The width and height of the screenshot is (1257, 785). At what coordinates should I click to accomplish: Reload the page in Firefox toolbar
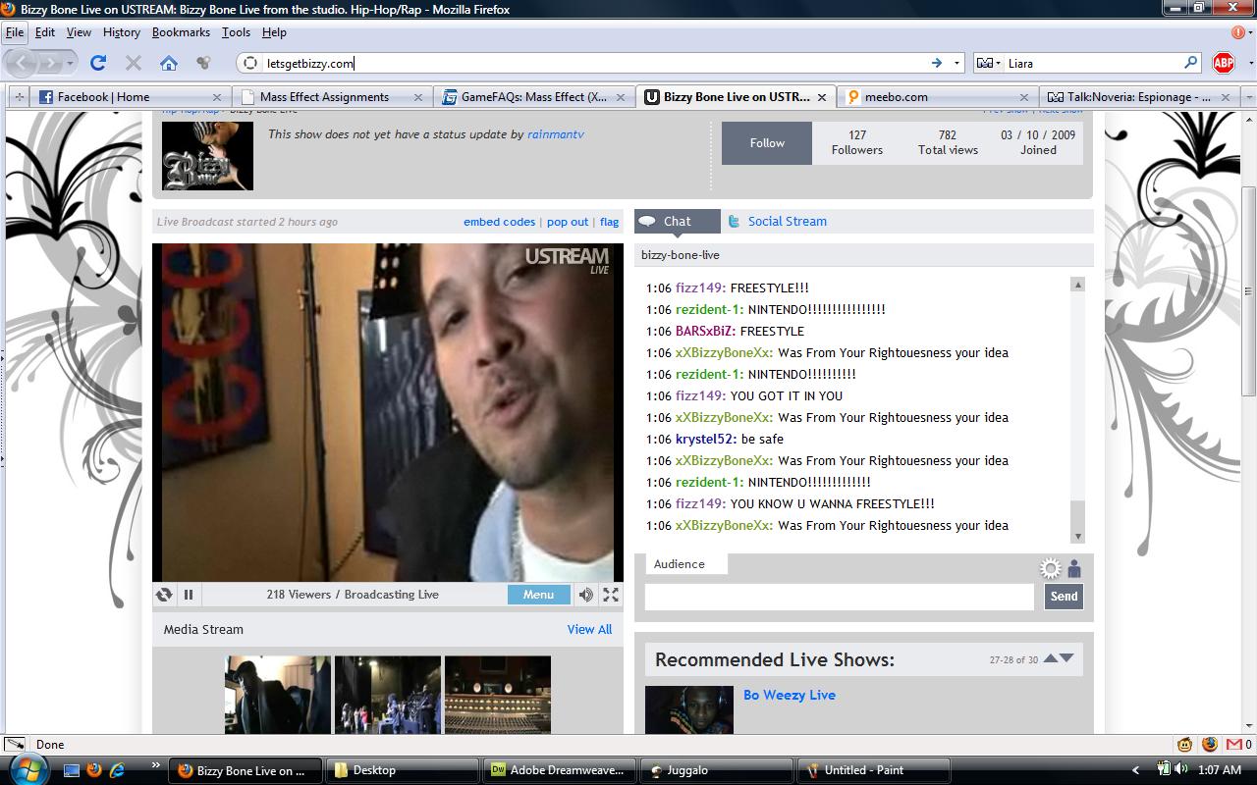pos(98,63)
